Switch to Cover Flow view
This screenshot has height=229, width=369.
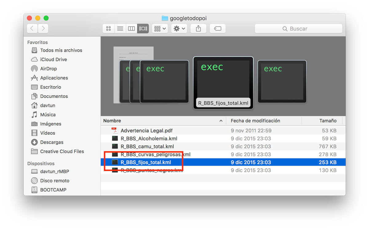tap(143, 29)
